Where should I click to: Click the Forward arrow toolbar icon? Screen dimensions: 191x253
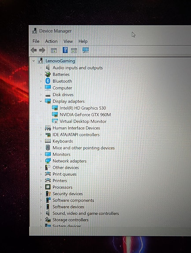pos(42,50)
